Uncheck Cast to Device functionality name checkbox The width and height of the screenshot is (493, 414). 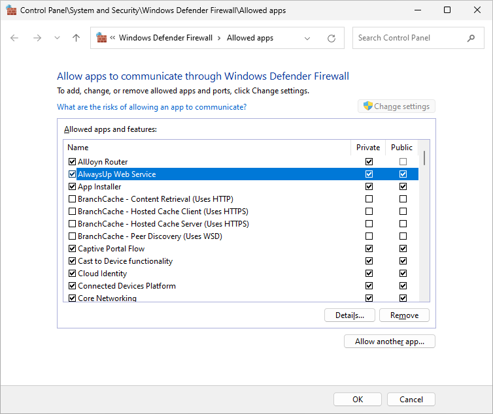click(72, 261)
